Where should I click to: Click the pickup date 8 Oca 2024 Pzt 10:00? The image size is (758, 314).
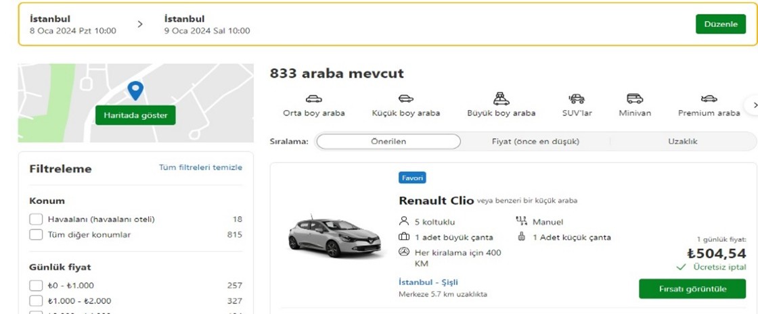coord(73,31)
